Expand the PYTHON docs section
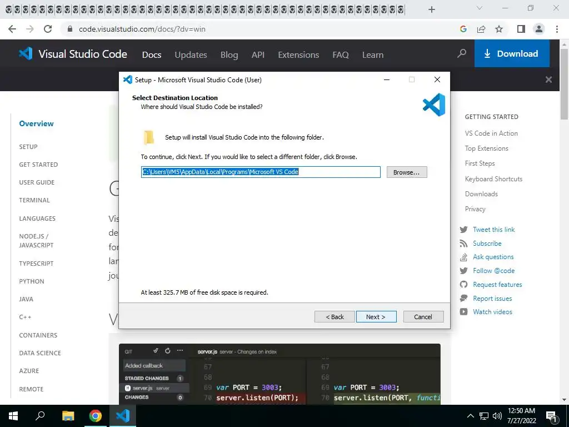 pyautogui.click(x=32, y=281)
